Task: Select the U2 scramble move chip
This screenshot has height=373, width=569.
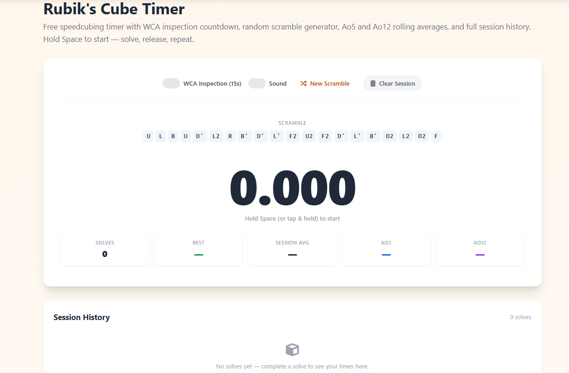Action: point(309,136)
